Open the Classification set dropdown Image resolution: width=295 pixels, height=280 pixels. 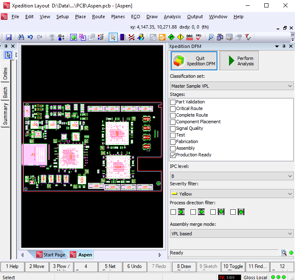pyautogui.click(x=232, y=86)
